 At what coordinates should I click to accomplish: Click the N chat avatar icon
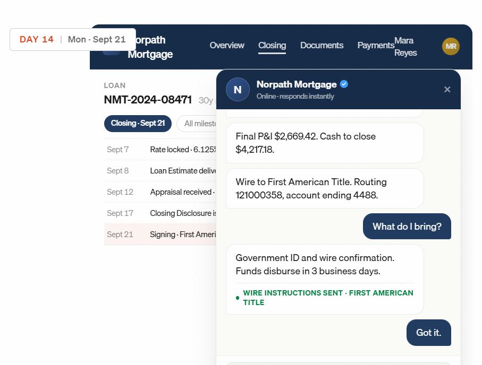coord(238,90)
